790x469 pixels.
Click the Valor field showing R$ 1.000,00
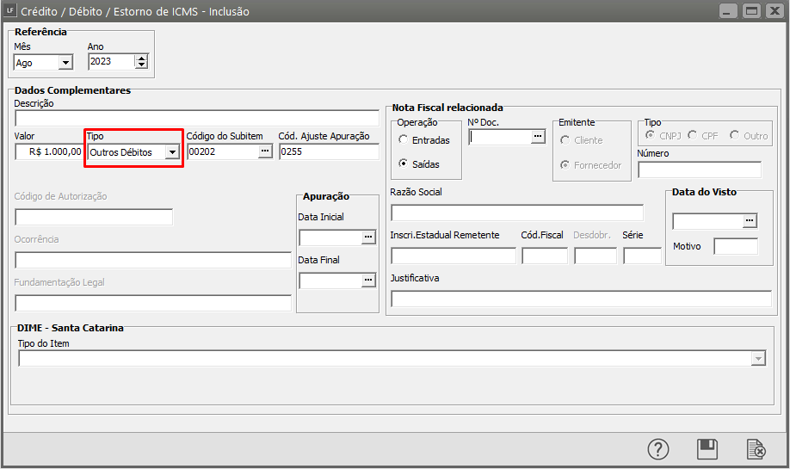(x=49, y=152)
